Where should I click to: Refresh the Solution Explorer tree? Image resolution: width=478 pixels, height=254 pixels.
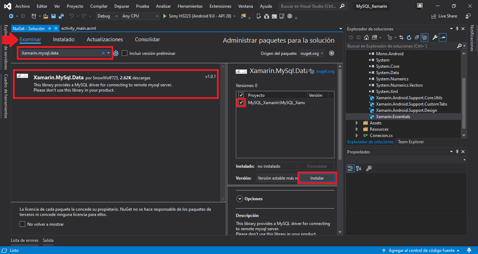pyautogui.click(x=409, y=37)
